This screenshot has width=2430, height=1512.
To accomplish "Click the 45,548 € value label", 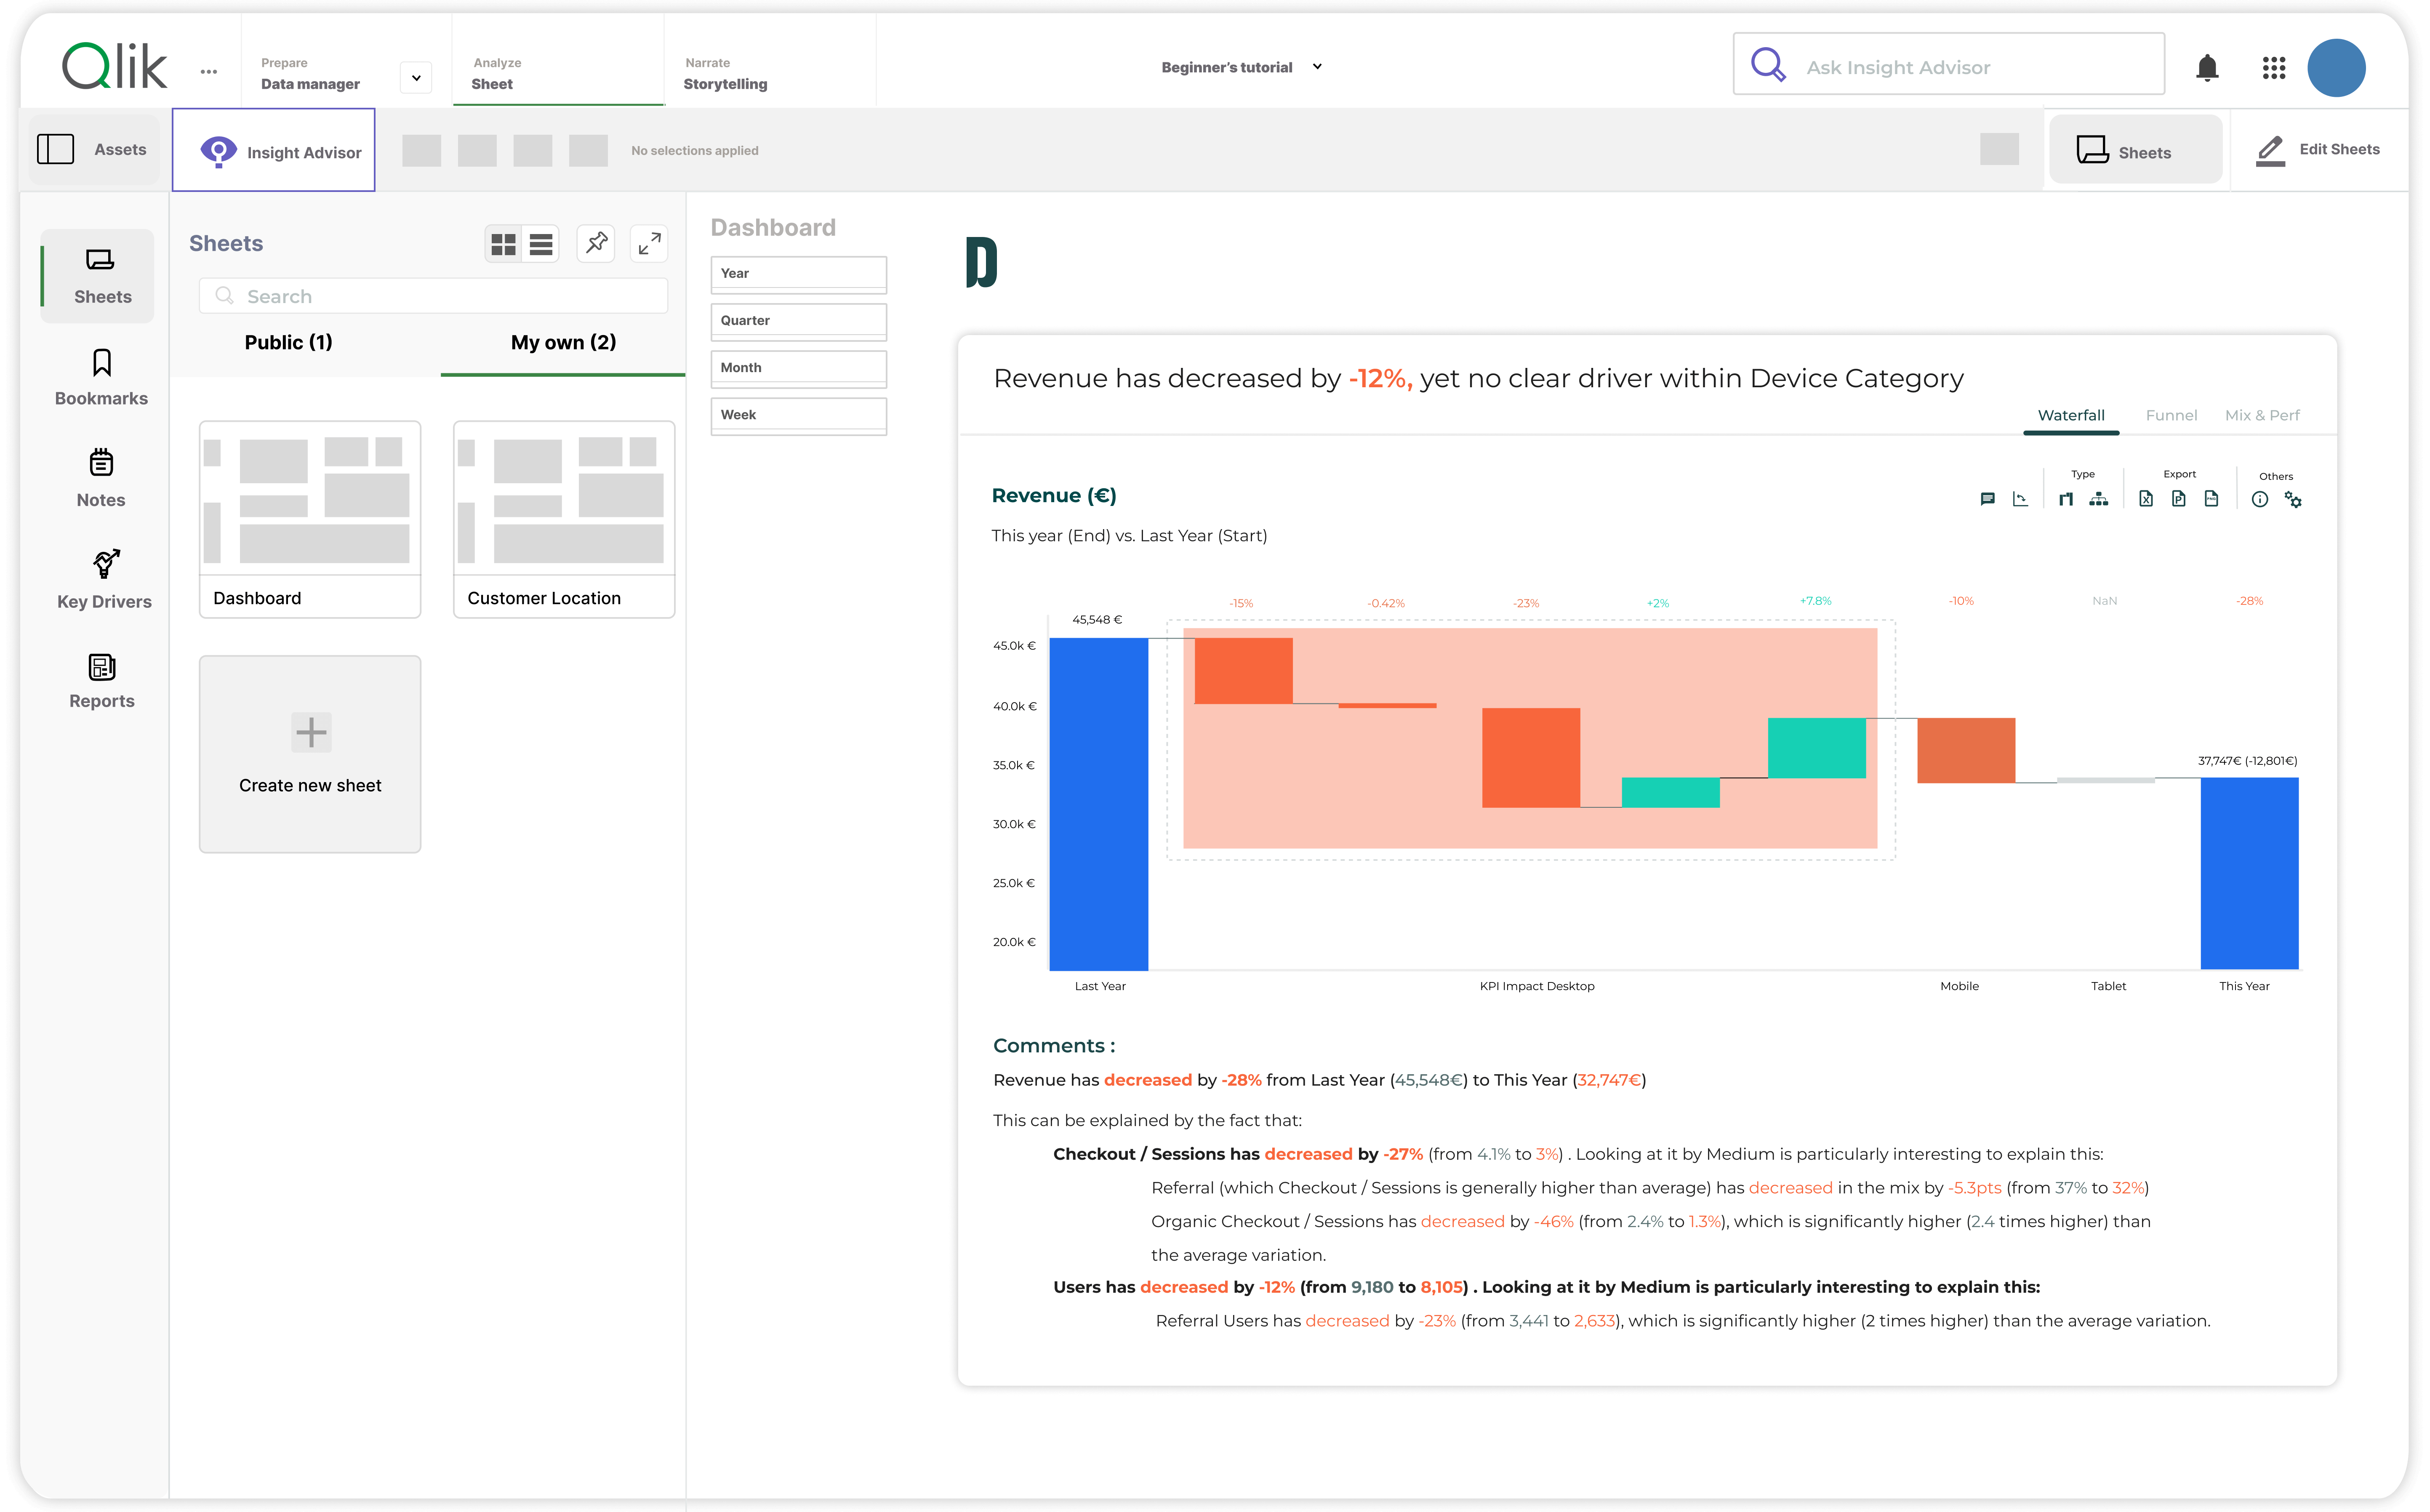I will coord(1097,620).
